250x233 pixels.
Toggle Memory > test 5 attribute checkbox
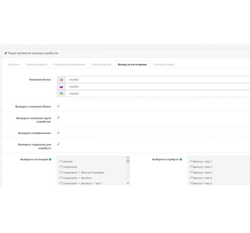pos(191,183)
